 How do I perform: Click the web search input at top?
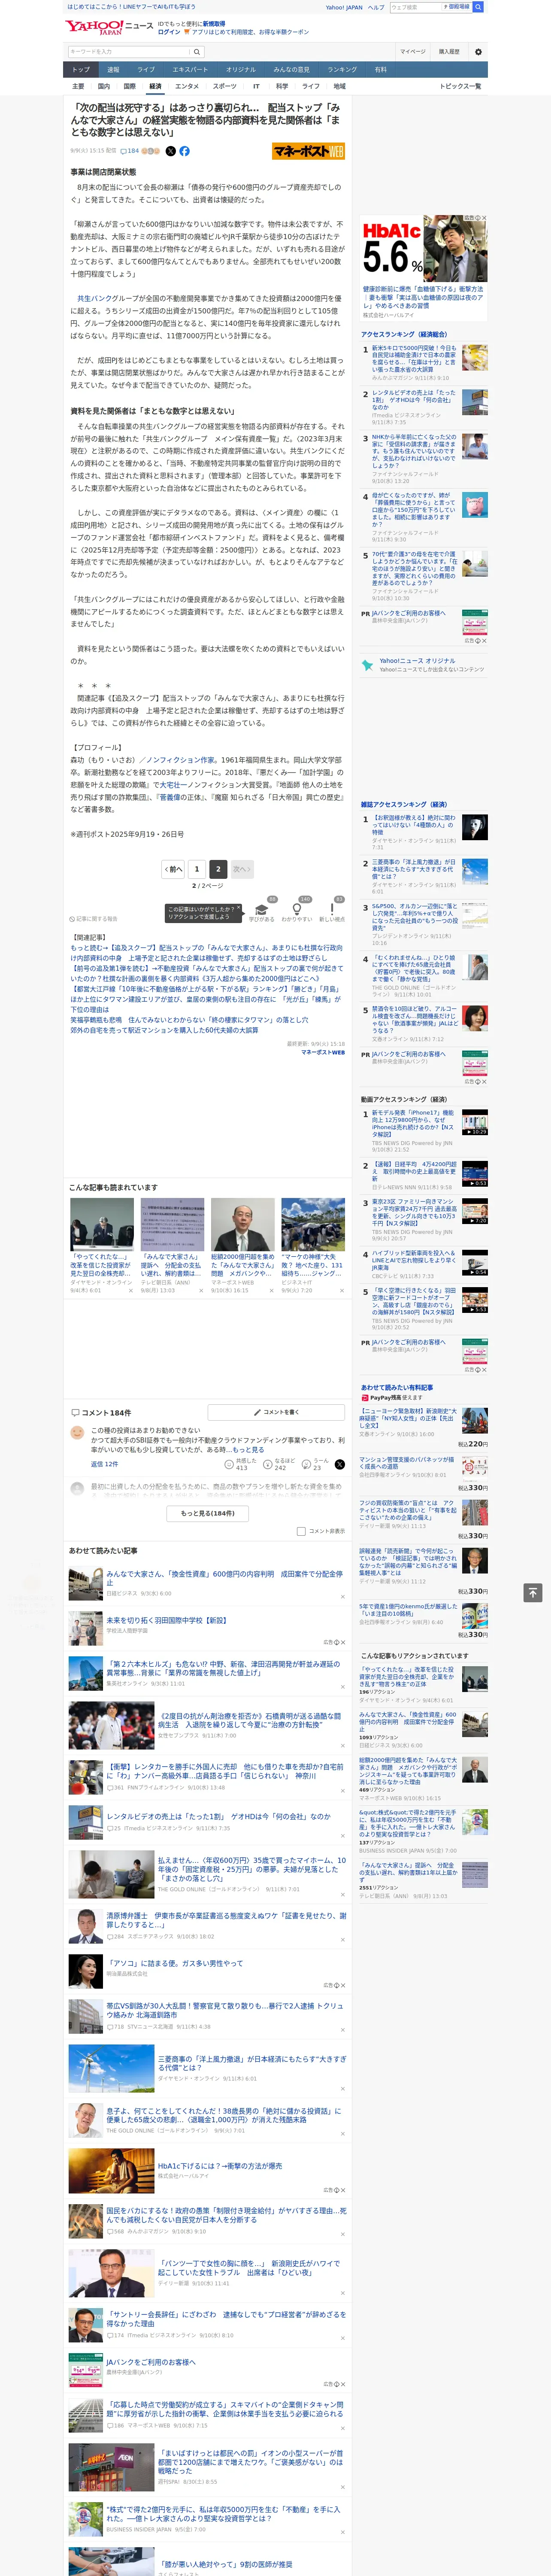coord(415,7)
